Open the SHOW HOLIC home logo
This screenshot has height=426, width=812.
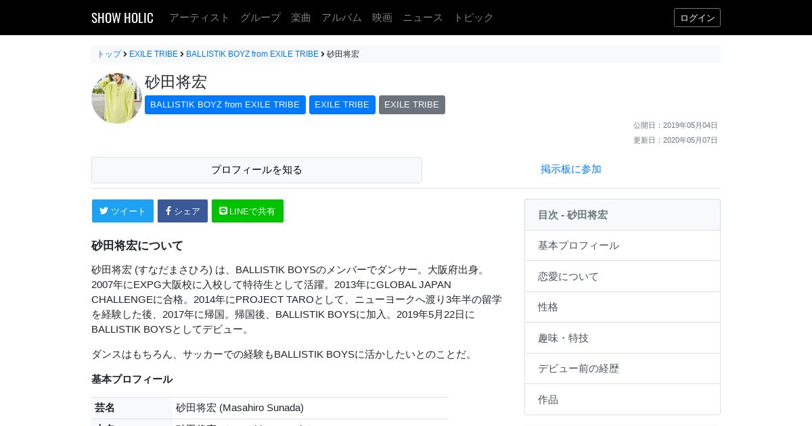(122, 18)
